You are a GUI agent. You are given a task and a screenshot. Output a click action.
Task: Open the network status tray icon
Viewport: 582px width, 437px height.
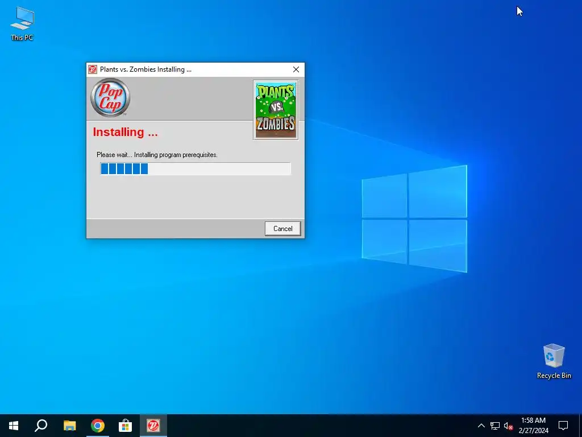(x=495, y=426)
